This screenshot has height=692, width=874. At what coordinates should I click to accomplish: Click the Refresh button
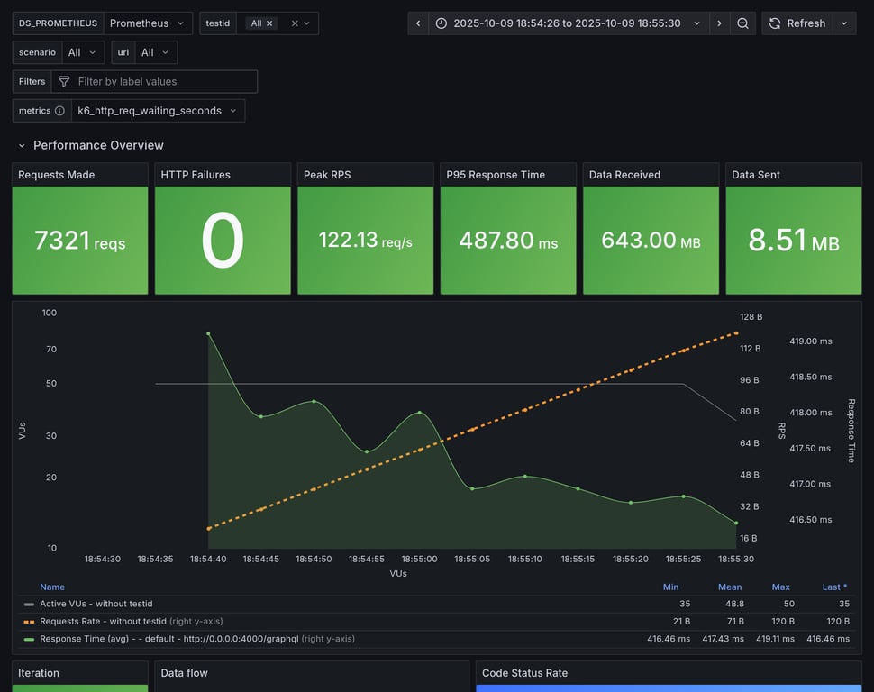point(797,23)
